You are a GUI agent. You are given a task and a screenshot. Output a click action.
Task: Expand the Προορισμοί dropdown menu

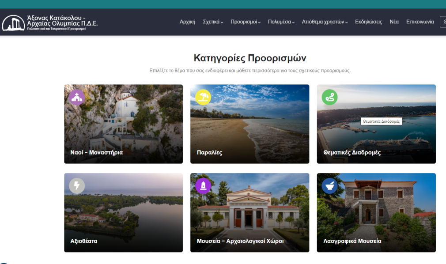(x=246, y=22)
